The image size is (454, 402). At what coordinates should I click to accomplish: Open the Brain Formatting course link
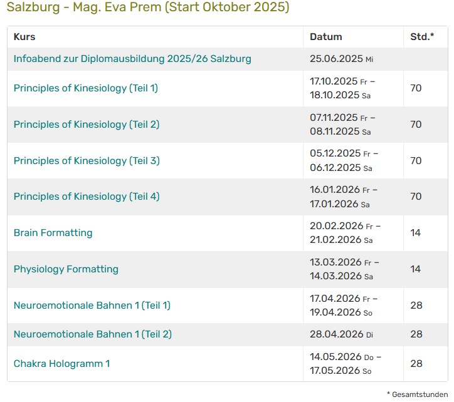point(53,233)
